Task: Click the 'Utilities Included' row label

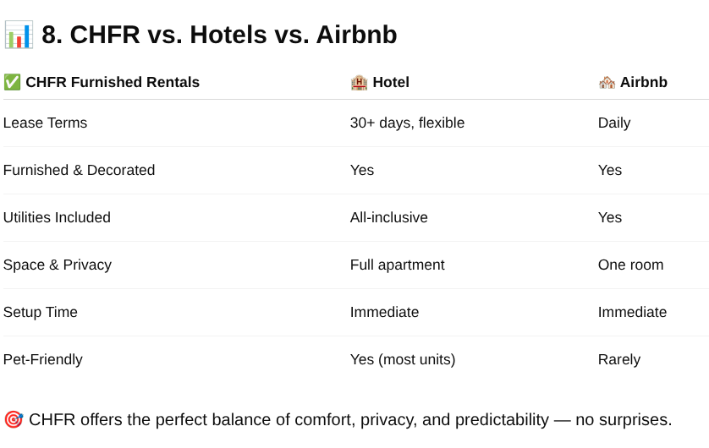Action: coord(57,218)
